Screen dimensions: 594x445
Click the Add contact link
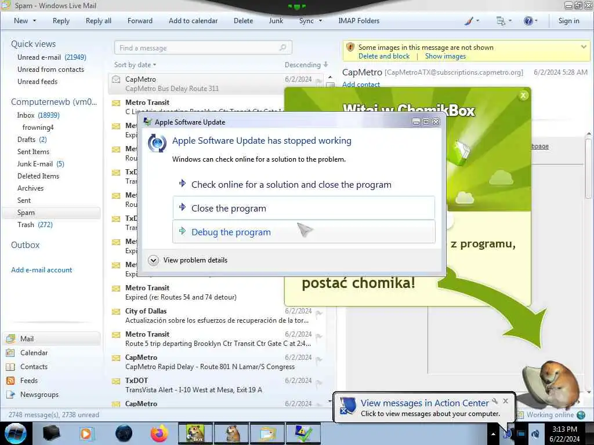coord(361,85)
